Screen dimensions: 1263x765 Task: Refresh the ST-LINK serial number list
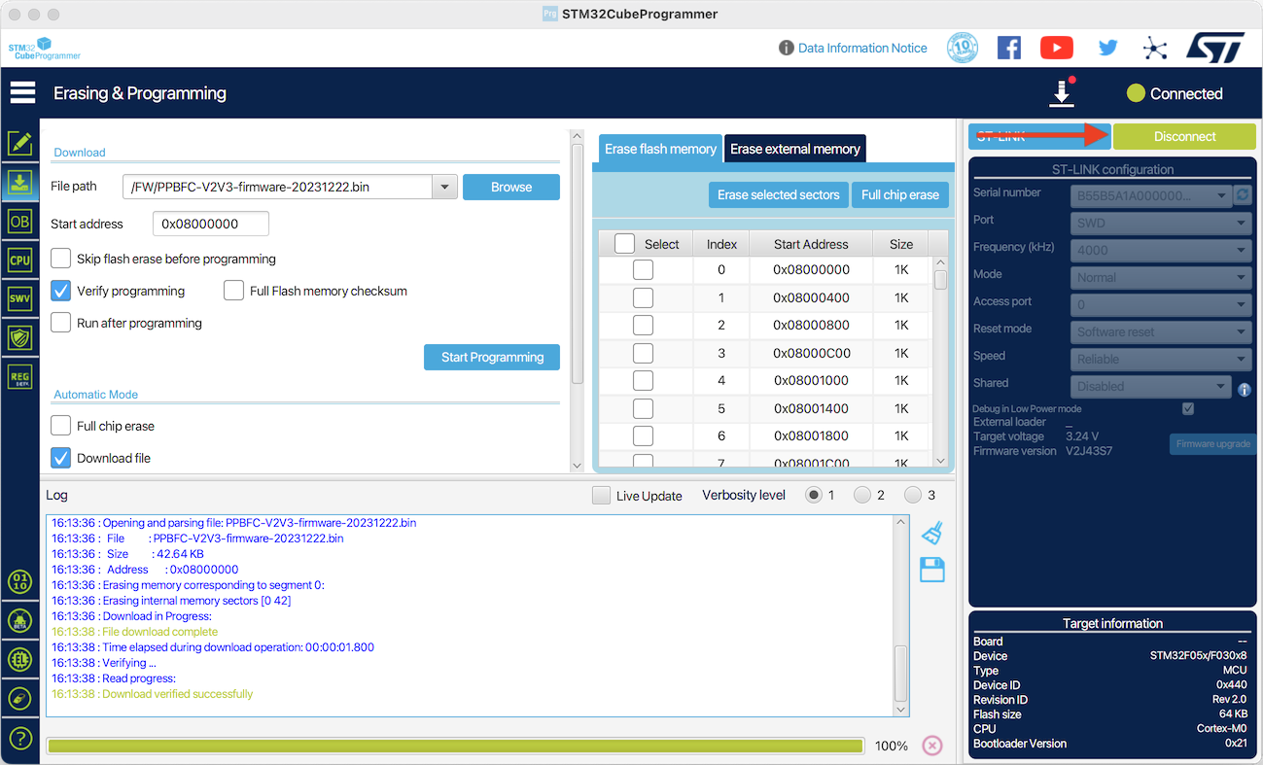click(1243, 195)
